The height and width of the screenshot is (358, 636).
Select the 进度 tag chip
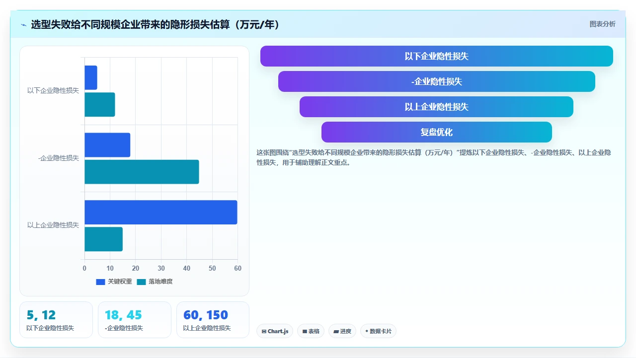click(x=342, y=331)
